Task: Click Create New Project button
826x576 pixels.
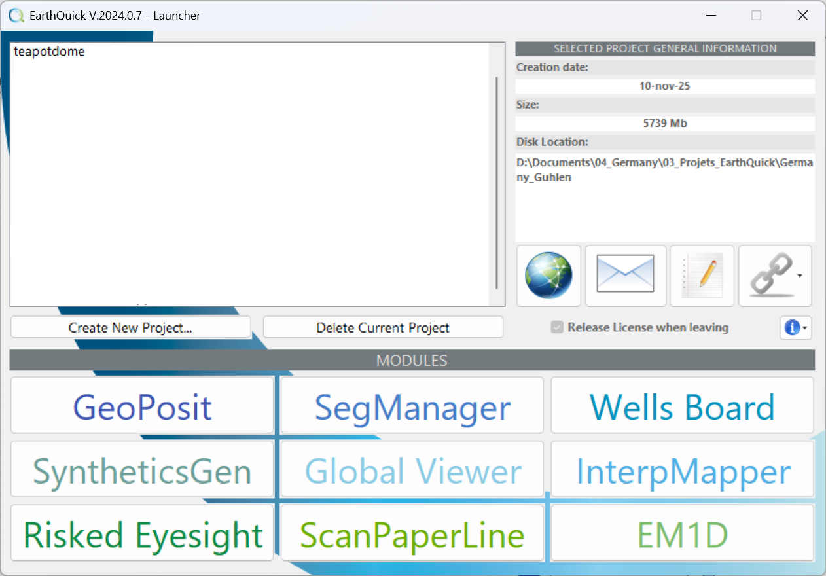Action: pyautogui.click(x=130, y=327)
